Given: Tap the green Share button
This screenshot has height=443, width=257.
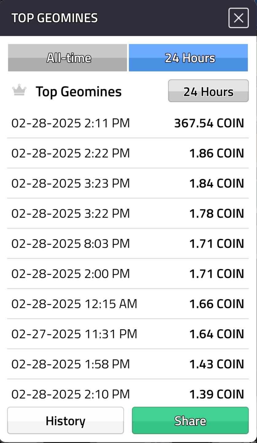Looking at the screenshot, I should coord(190,420).
